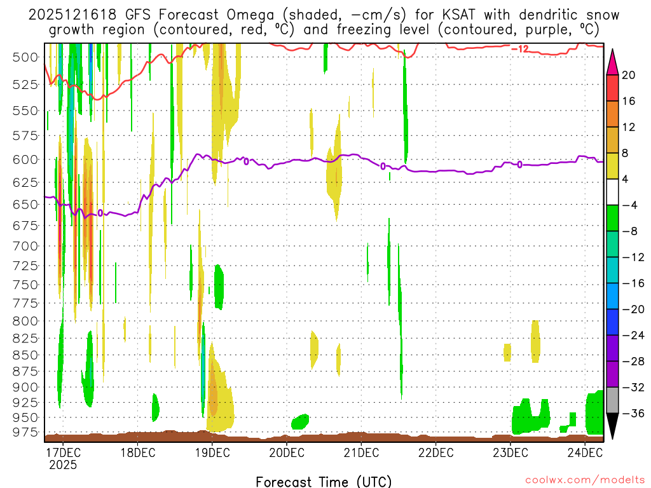Image resolution: width=651 pixels, height=488 pixels.
Task: Click the red colorbar segment between 16 and 20
Action: click(x=612, y=88)
